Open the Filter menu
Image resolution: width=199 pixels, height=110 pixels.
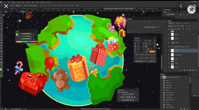point(33,2)
